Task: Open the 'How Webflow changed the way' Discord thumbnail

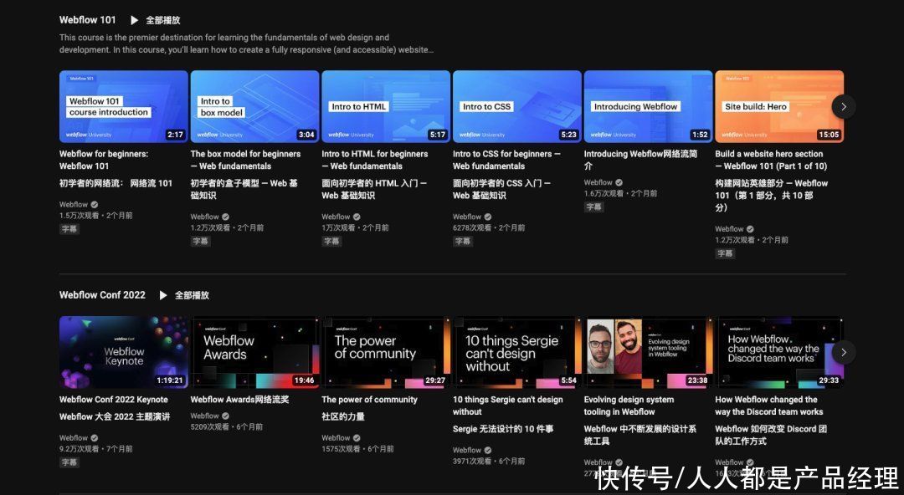Action: point(779,352)
